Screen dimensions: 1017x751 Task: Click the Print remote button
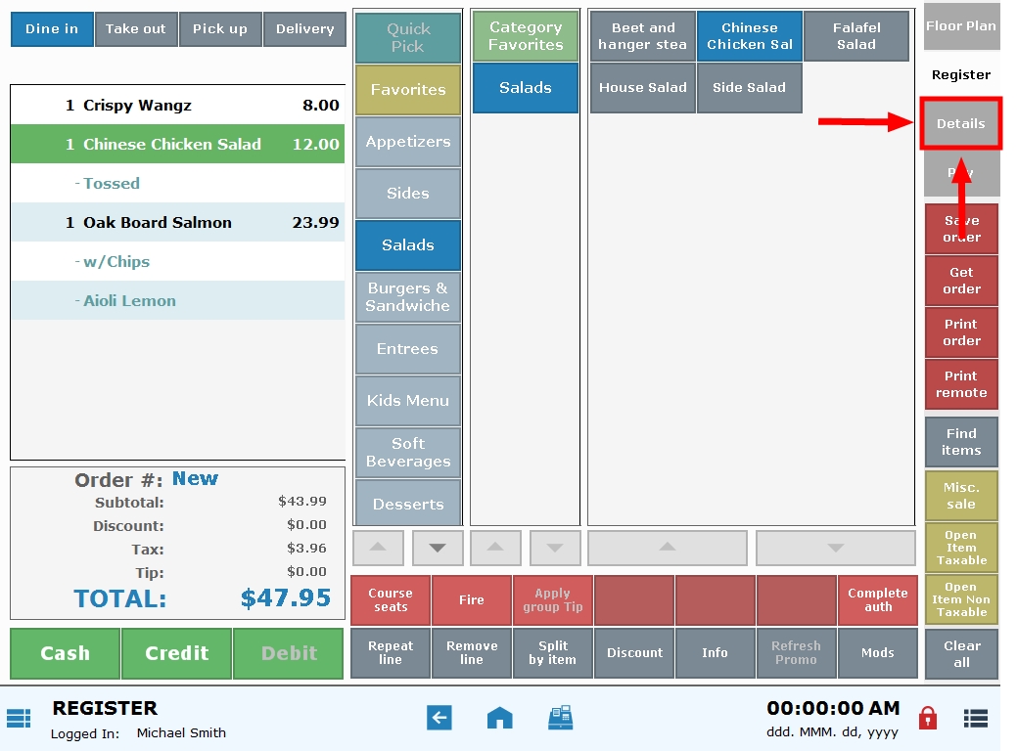(x=961, y=384)
